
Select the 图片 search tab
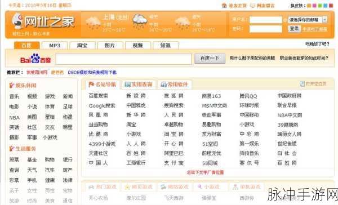tap(110, 46)
